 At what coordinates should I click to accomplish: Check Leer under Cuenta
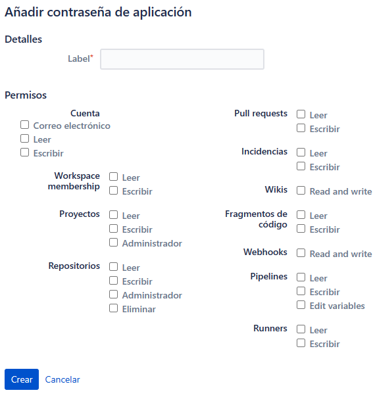point(25,139)
